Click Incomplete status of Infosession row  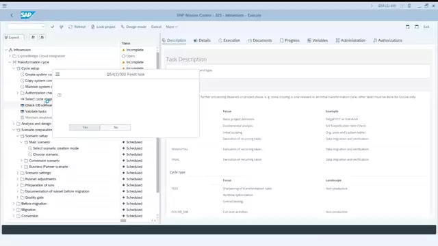[133, 50]
